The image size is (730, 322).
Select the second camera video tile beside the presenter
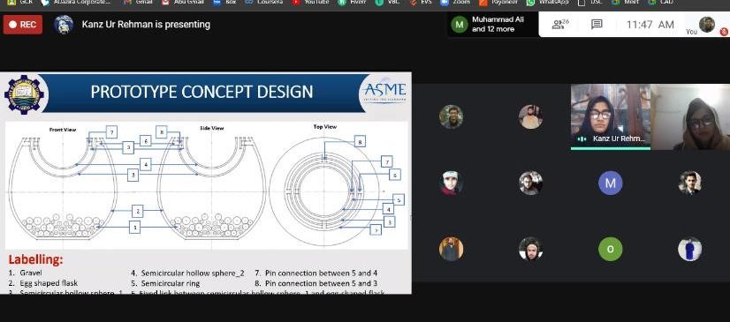690,117
